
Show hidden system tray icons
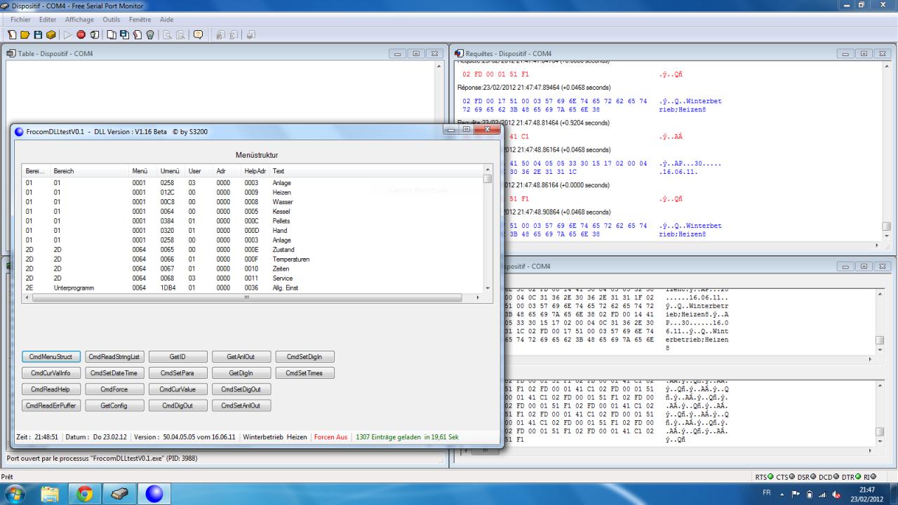click(x=783, y=494)
